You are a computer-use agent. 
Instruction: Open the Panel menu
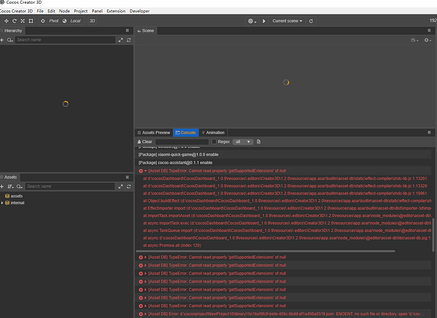[x=97, y=11]
